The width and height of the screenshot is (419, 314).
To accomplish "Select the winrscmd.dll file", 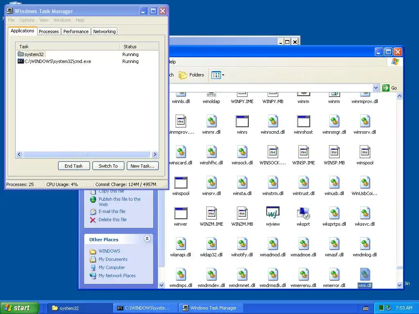I will point(273,121).
